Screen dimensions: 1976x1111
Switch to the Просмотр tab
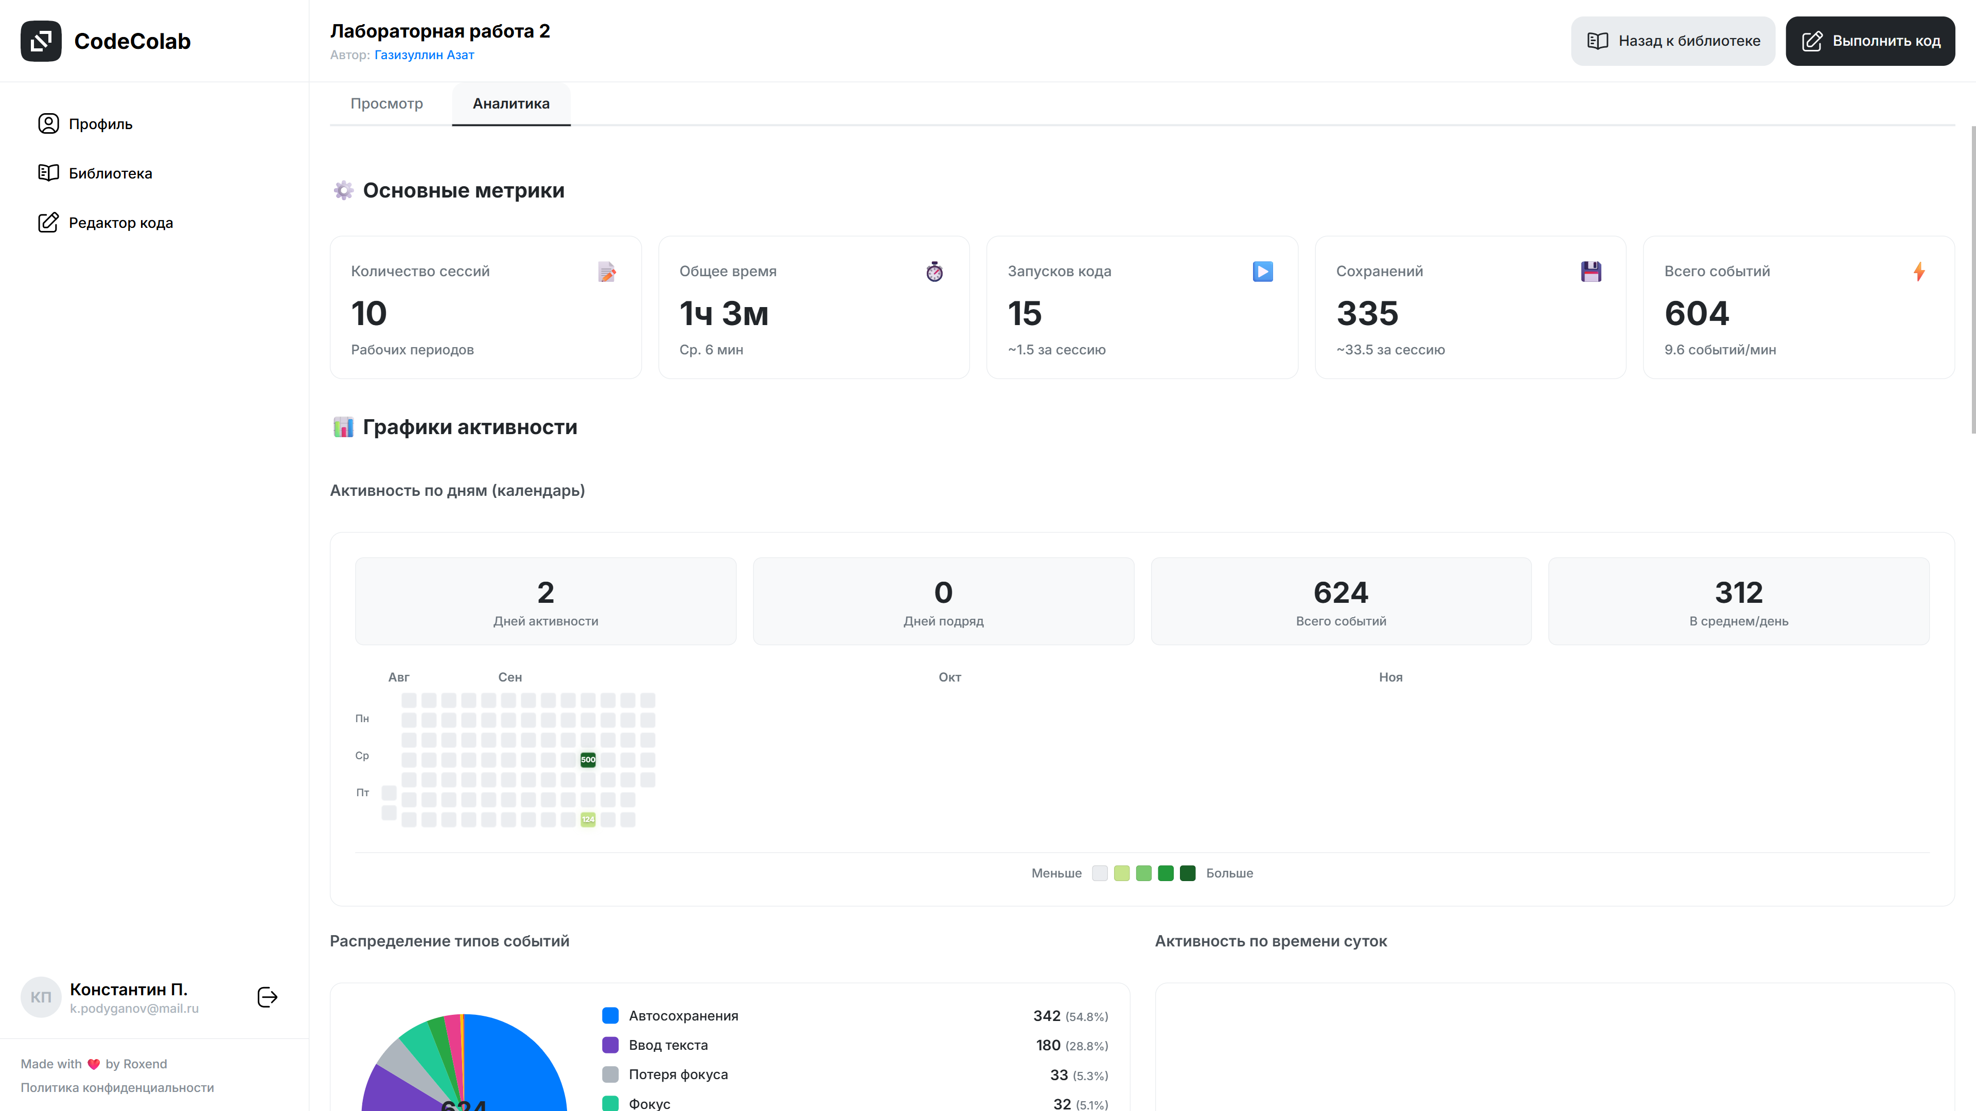pos(387,103)
